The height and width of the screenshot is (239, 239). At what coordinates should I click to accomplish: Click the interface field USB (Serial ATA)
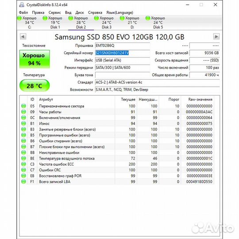click(123, 60)
